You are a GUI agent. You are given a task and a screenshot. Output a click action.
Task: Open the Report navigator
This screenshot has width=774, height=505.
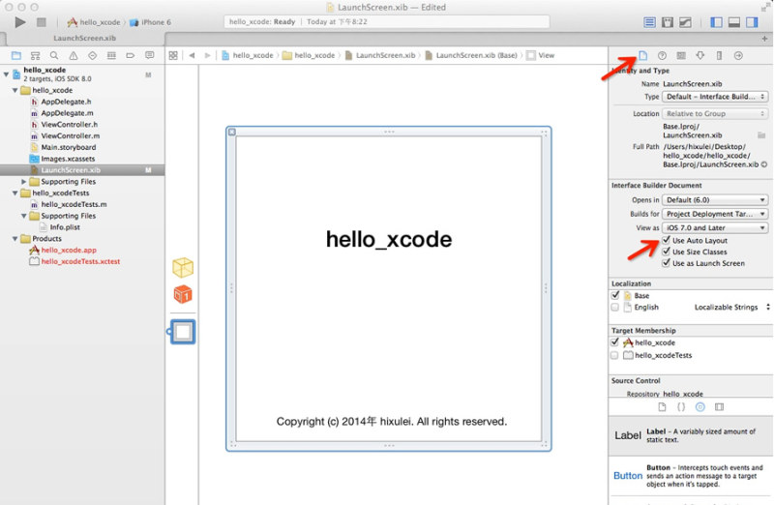coord(150,55)
